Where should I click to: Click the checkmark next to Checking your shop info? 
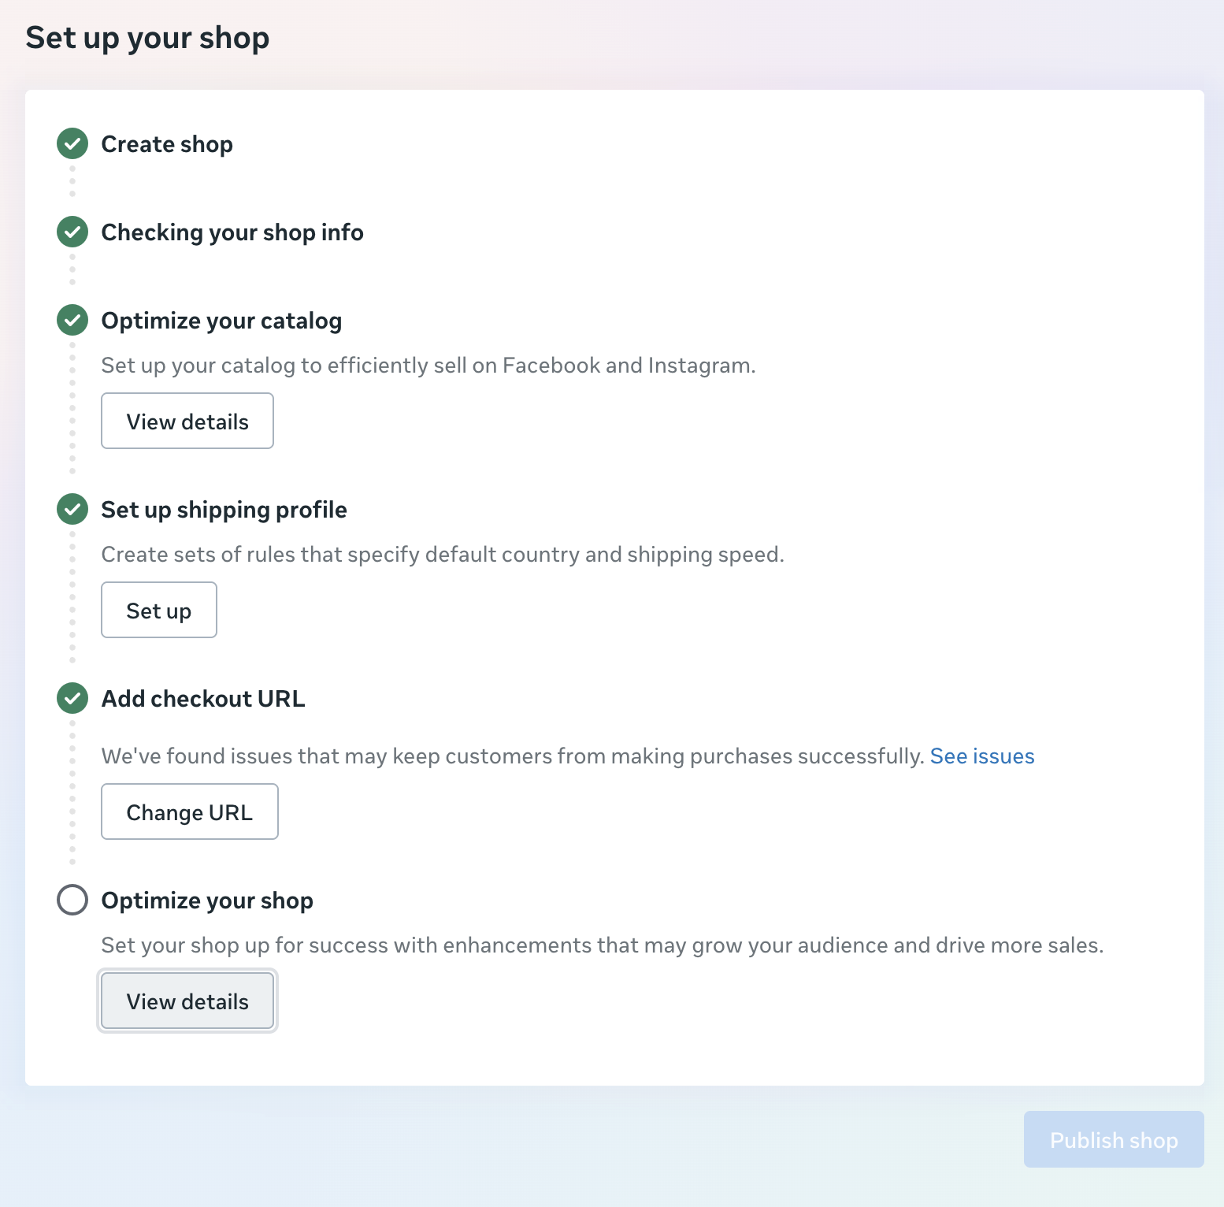[72, 232]
